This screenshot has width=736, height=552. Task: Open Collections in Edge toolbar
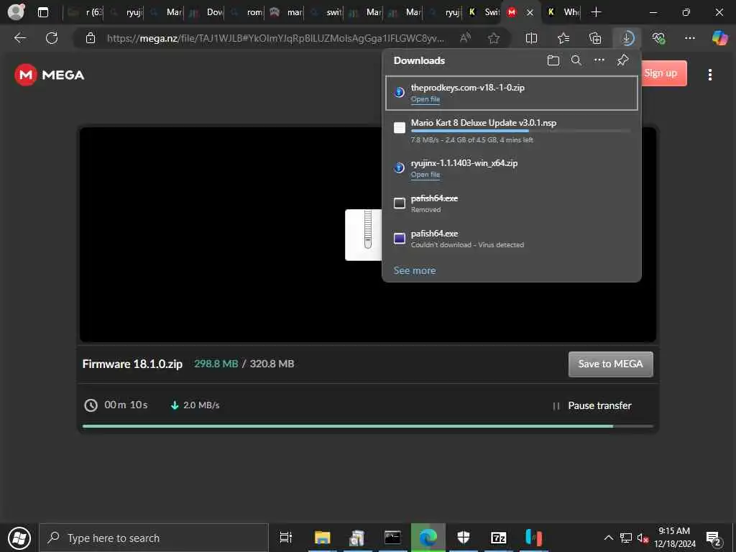(x=595, y=38)
